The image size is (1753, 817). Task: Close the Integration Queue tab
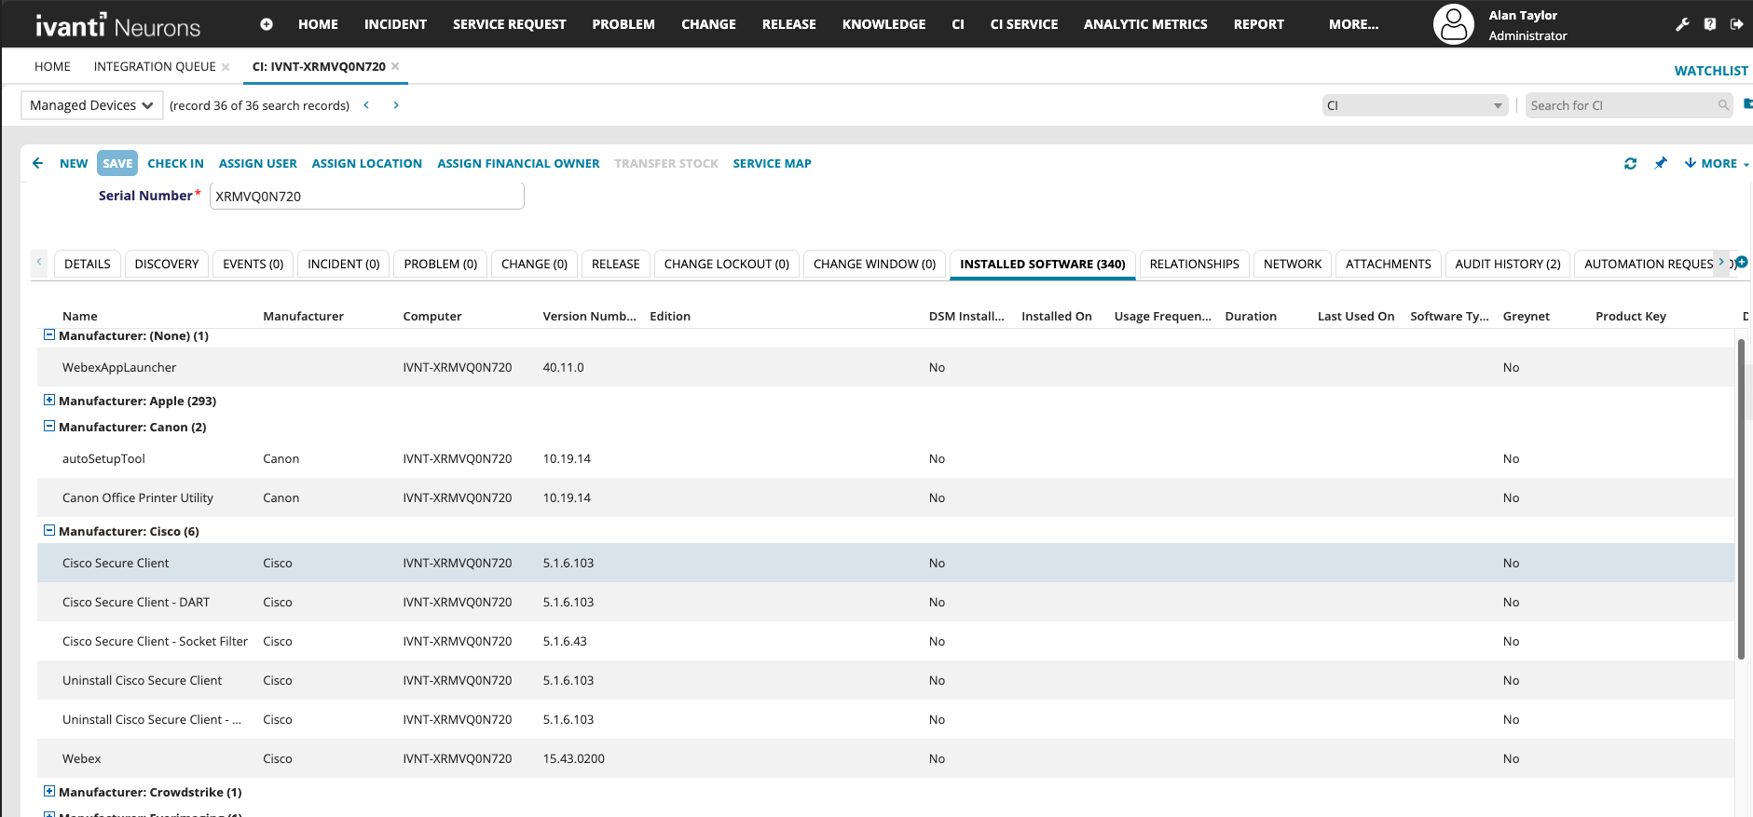click(226, 67)
